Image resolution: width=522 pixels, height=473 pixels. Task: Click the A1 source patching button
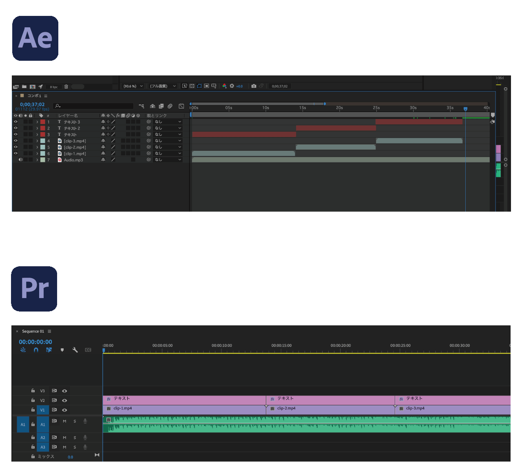23,424
